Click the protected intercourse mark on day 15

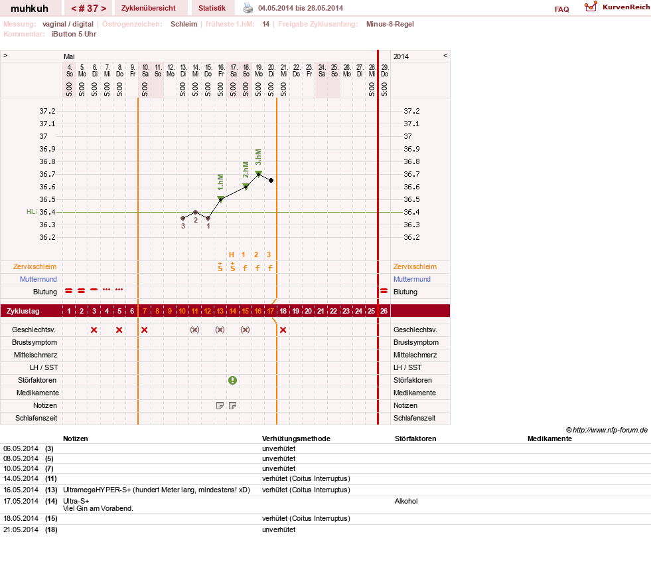246,330
